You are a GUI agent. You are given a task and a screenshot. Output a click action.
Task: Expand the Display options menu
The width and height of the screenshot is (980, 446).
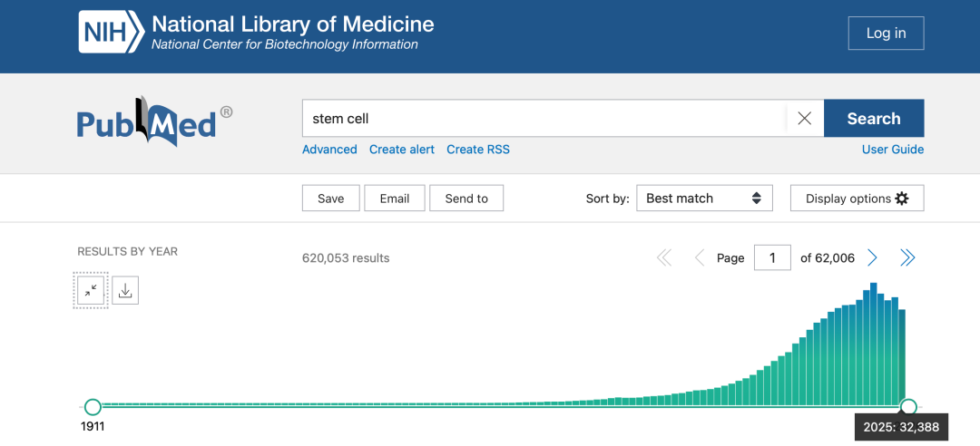(857, 199)
